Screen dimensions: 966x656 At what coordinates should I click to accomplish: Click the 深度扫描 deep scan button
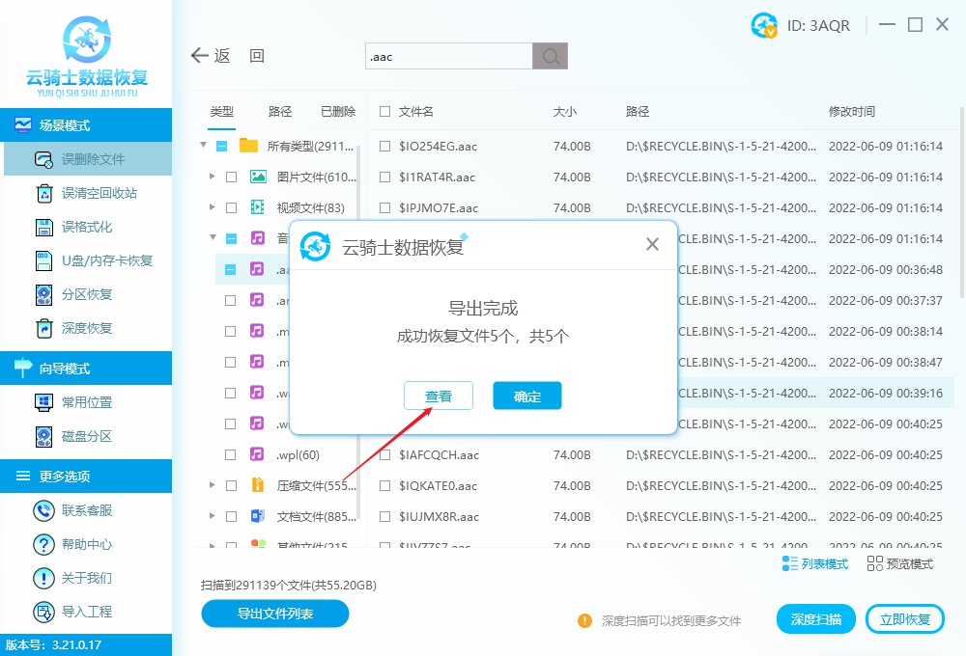click(815, 618)
